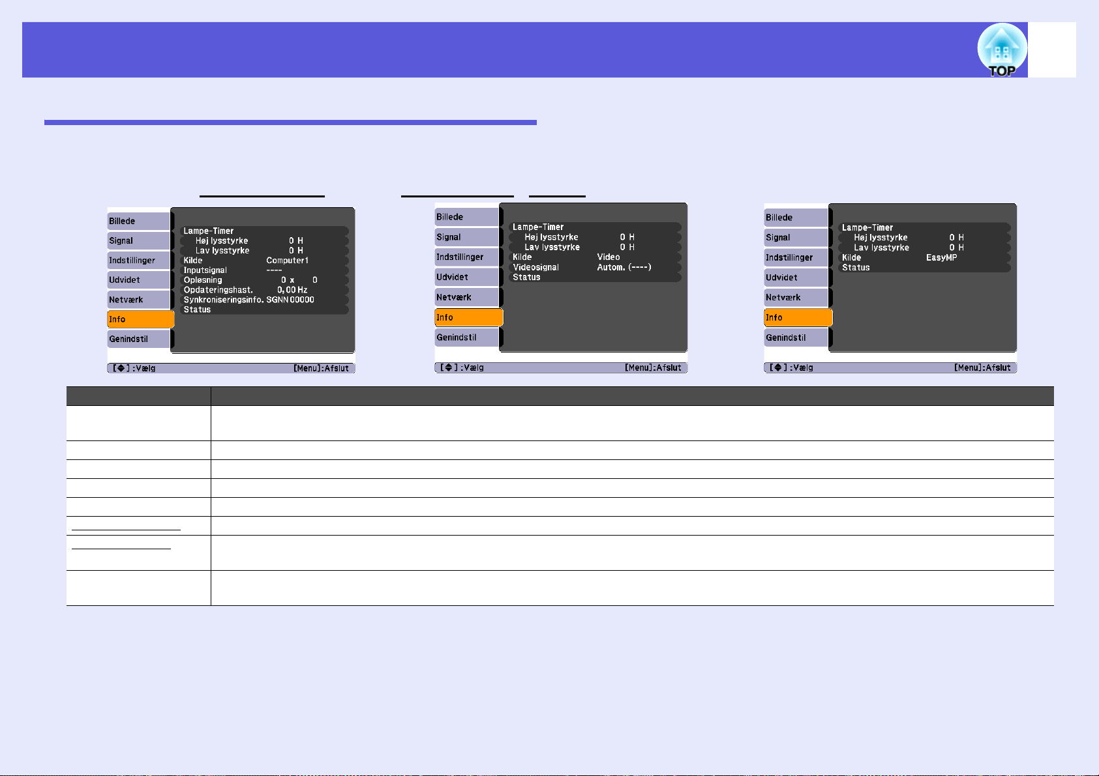Select highlighted Info tab in the Computer1 menu

coord(141,319)
